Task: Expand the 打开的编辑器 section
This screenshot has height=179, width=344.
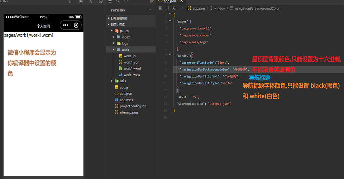Action: pos(131,18)
